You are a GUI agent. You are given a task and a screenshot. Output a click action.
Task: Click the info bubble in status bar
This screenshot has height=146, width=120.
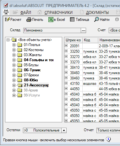(108, 139)
